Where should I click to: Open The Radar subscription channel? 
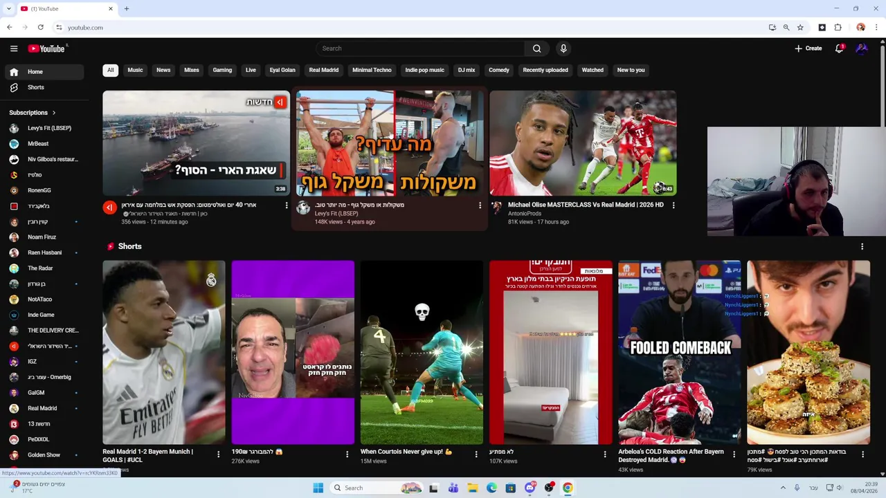coord(44,268)
